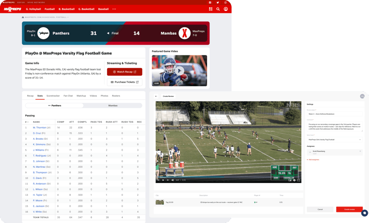Open the Football nav item

pos(50,9)
